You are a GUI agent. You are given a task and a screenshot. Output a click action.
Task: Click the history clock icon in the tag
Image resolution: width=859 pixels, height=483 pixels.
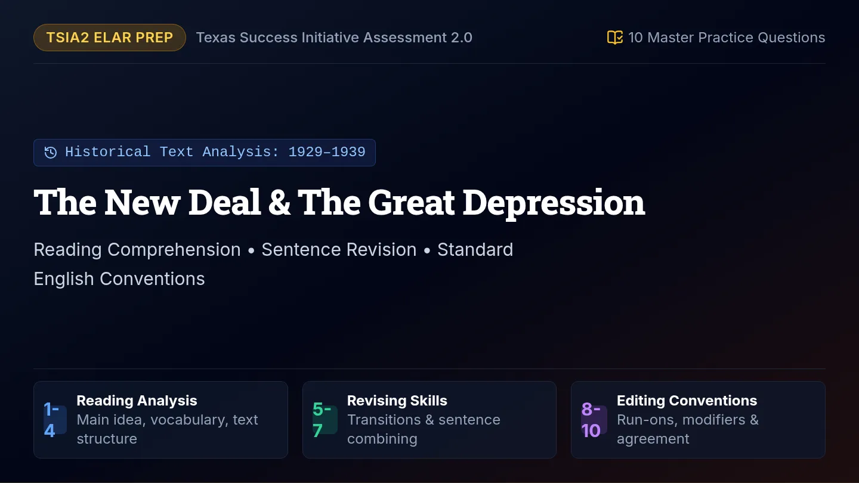[x=51, y=152]
